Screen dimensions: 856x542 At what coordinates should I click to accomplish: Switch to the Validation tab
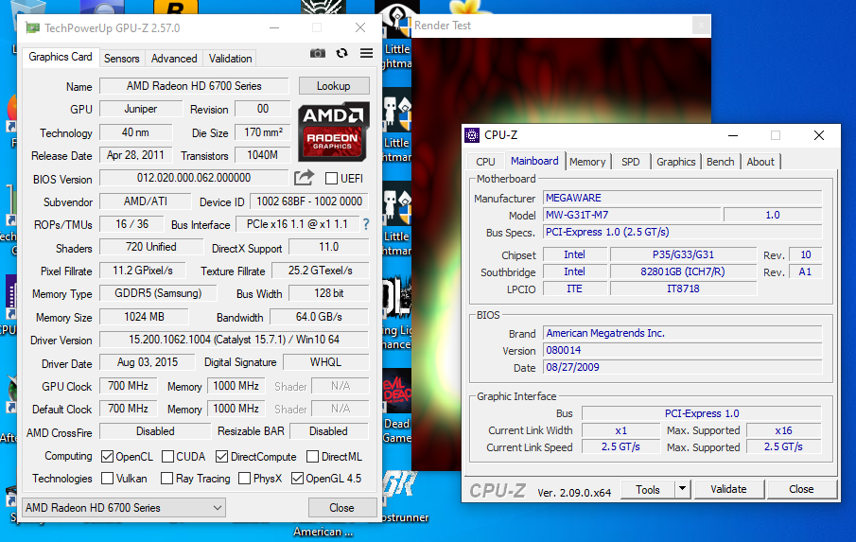(231, 59)
